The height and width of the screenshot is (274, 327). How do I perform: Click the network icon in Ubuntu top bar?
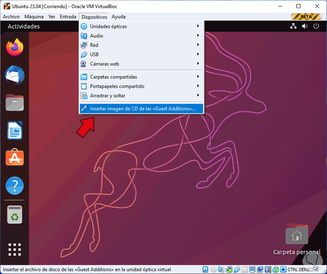tap(294, 26)
